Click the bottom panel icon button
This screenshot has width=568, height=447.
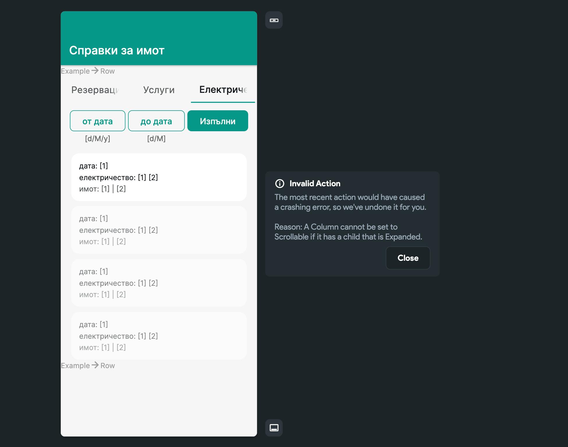point(274,428)
